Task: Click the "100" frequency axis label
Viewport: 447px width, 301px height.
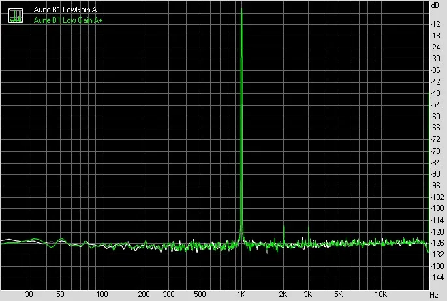Action: [x=102, y=294]
